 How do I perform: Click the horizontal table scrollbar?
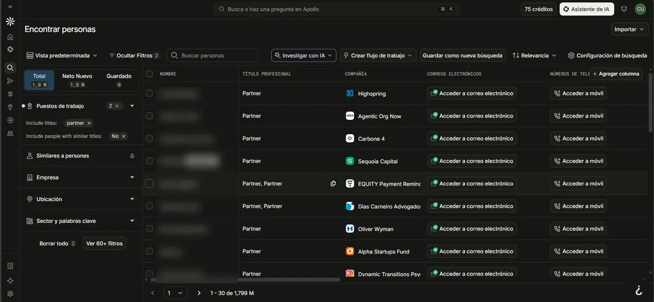coord(245,280)
